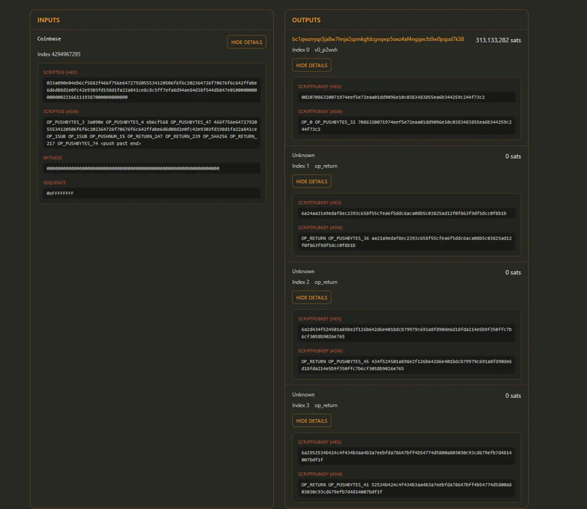587x509 pixels.
Task: Select the Index 1 ScriptPubKey hex starting 6a24aa21
Action: click(407, 213)
